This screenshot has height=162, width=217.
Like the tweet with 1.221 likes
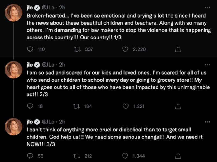coord(125,106)
